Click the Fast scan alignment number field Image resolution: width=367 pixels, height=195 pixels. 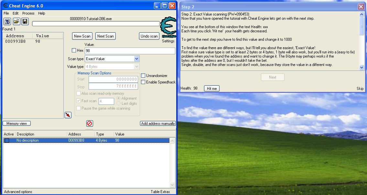(106, 101)
